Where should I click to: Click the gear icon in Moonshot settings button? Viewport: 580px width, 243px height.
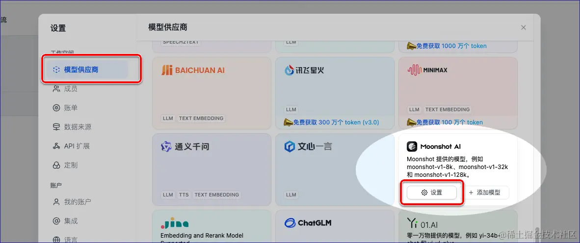424,193
